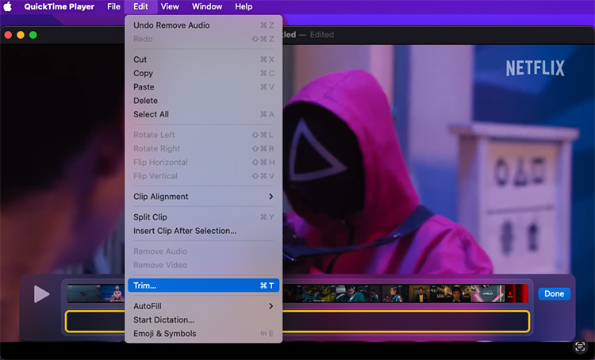Screen dimensions: 595x360
Task: Play the video with play button
Action: point(41,294)
